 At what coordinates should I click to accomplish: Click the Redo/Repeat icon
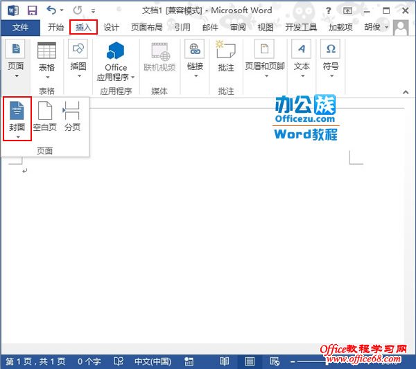pos(78,10)
